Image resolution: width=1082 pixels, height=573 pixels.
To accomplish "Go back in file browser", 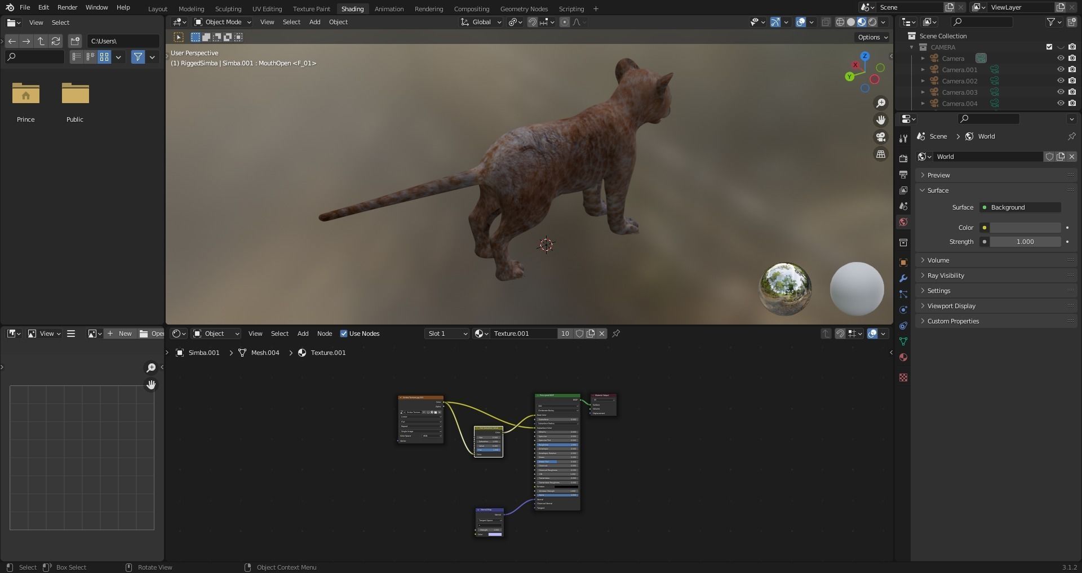I will (x=12, y=41).
